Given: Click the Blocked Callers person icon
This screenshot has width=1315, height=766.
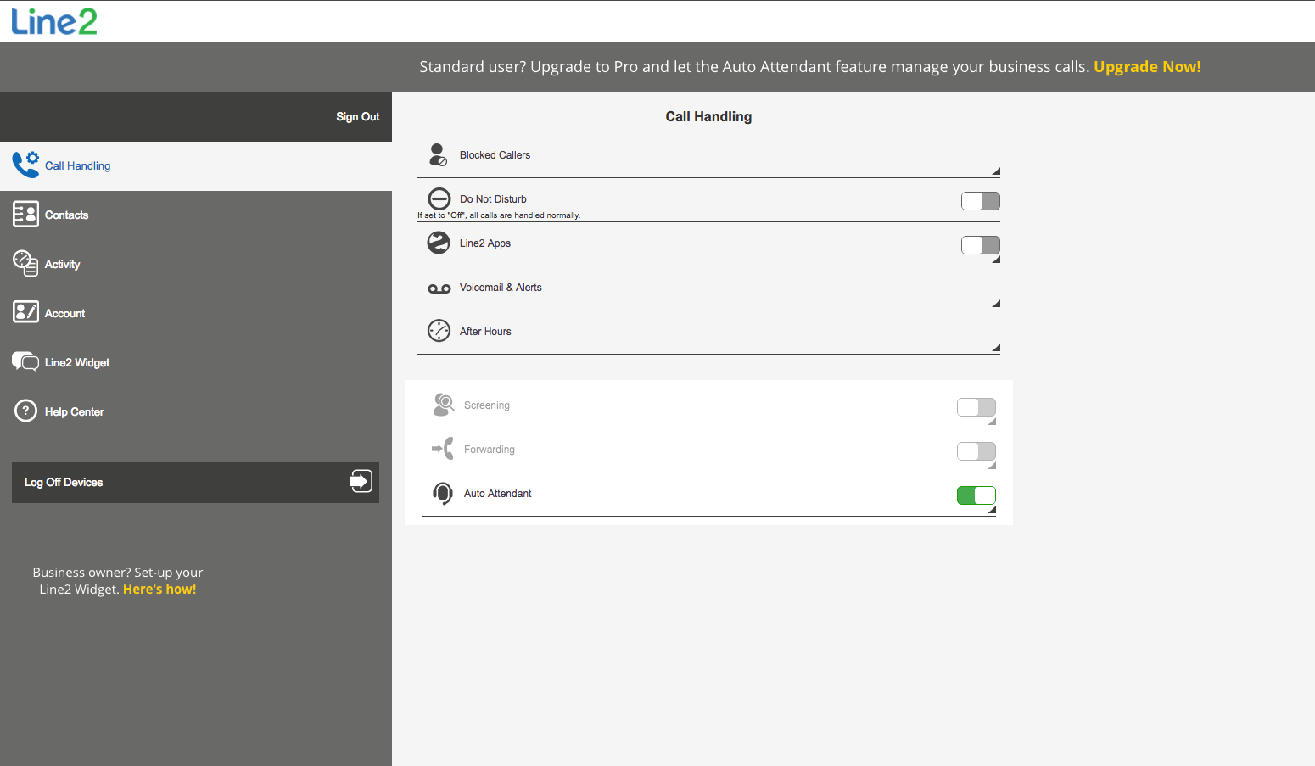Looking at the screenshot, I should pos(438,154).
